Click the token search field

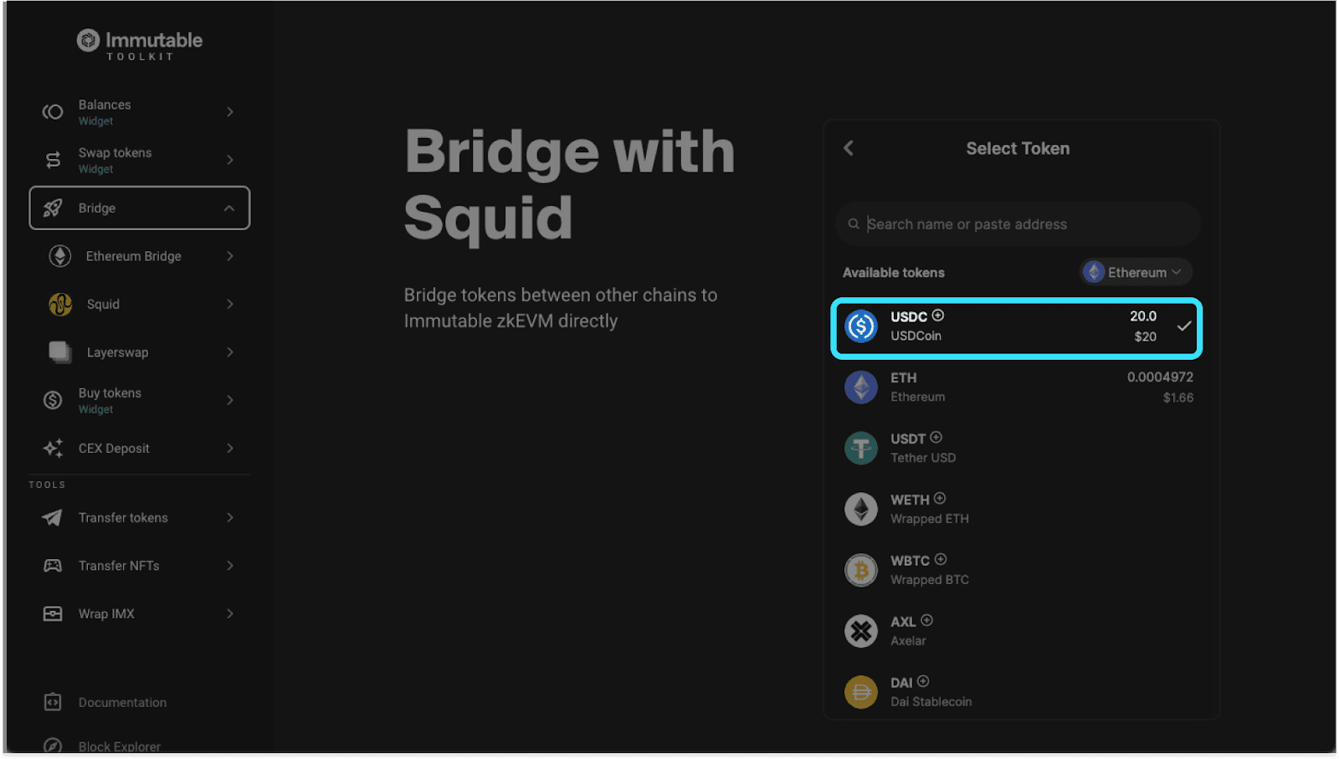click(x=1017, y=223)
